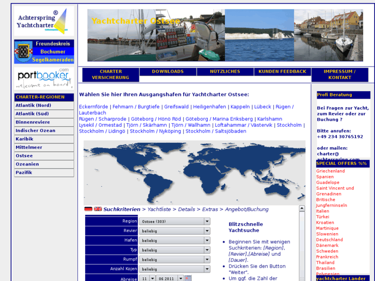The height and width of the screenshot is (281, 375).
Task: Open Göteborg / Marina Eriksberg link
Action: pyautogui.click(x=219, y=119)
